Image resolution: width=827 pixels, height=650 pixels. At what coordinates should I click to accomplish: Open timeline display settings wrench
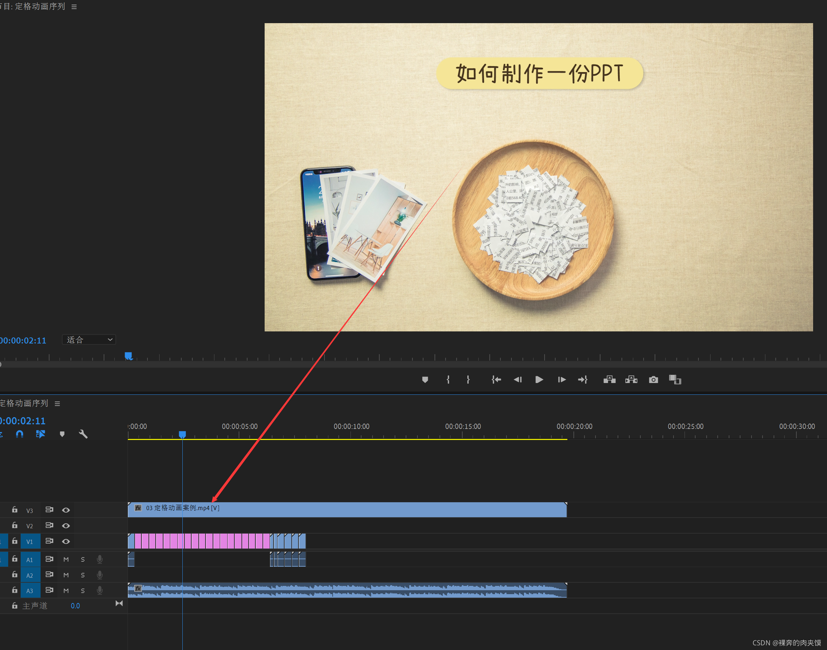[x=83, y=434]
